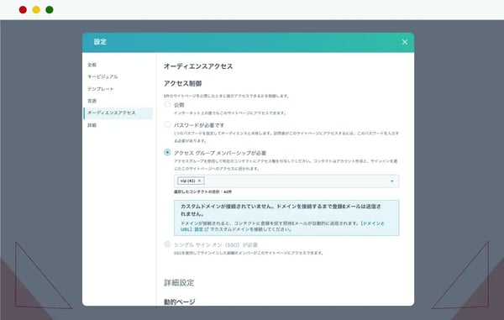Open the 言語 settings section
Screen dimensions: 504x320
point(92,101)
